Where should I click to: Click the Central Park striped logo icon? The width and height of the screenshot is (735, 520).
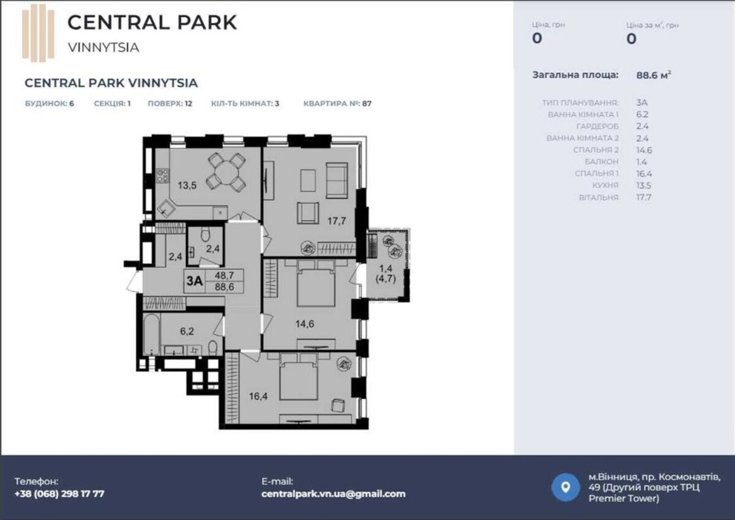[x=38, y=33]
